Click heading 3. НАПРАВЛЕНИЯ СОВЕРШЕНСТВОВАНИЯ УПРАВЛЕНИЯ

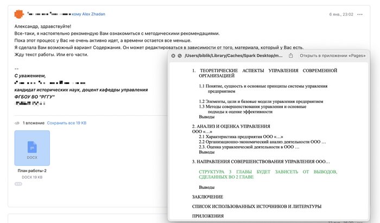click(x=261, y=162)
